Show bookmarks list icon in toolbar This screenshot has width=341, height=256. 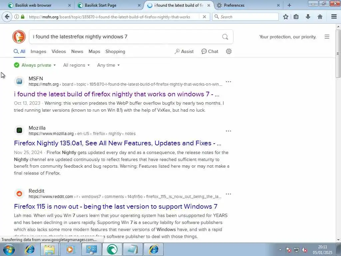pyautogui.click(x=296, y=17)
